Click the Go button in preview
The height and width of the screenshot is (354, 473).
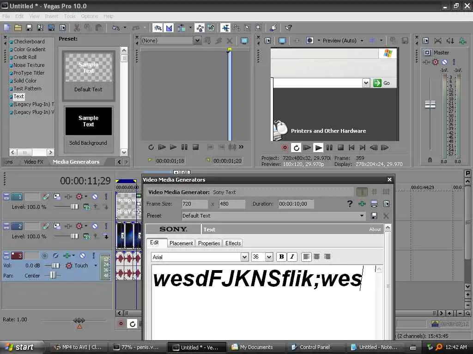[382, 83]
